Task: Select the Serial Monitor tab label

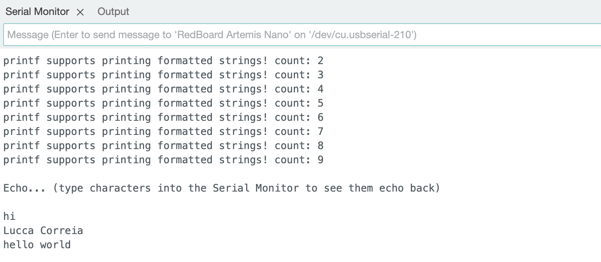Action: [x=37, y=12]
